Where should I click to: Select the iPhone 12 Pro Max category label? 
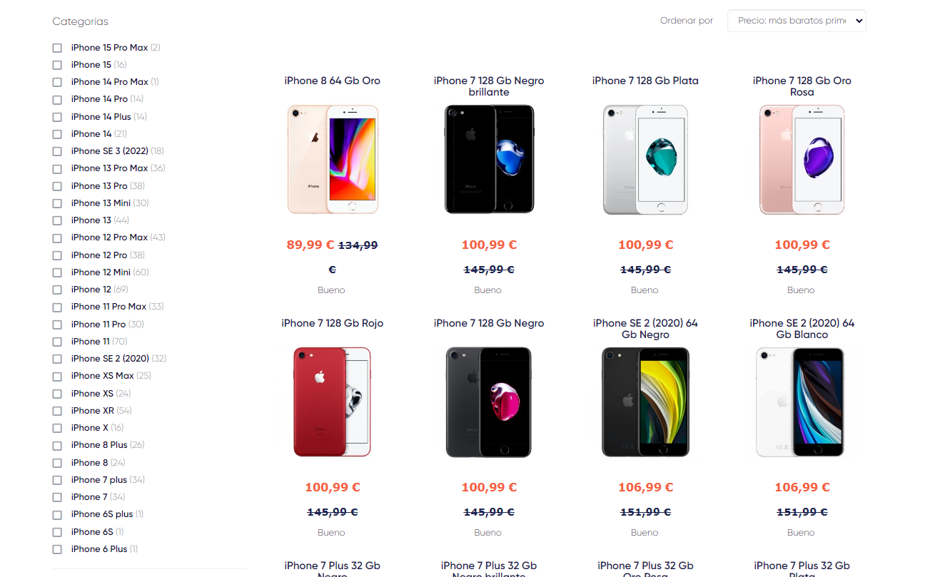[109, 238]
